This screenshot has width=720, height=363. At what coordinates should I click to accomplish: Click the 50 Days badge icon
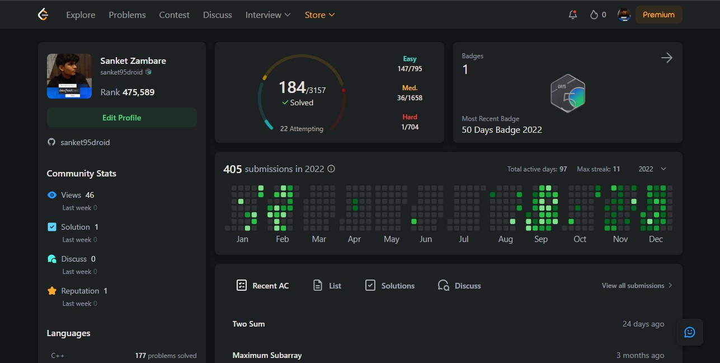568,93
